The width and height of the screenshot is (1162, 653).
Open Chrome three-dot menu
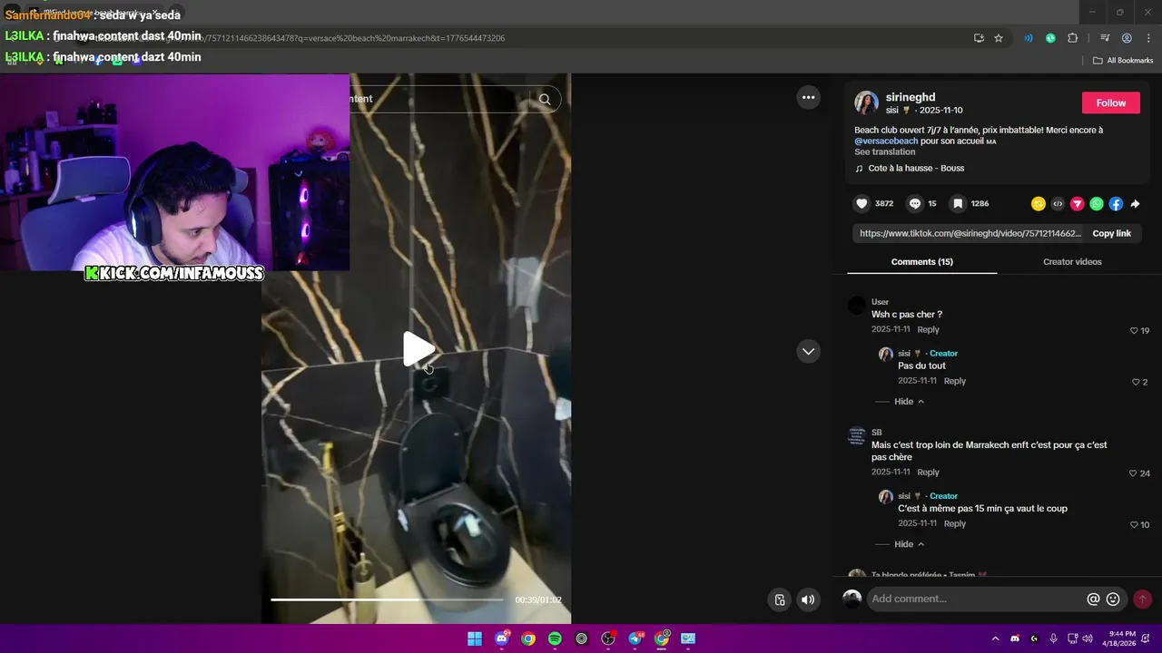pos(1147,38)
